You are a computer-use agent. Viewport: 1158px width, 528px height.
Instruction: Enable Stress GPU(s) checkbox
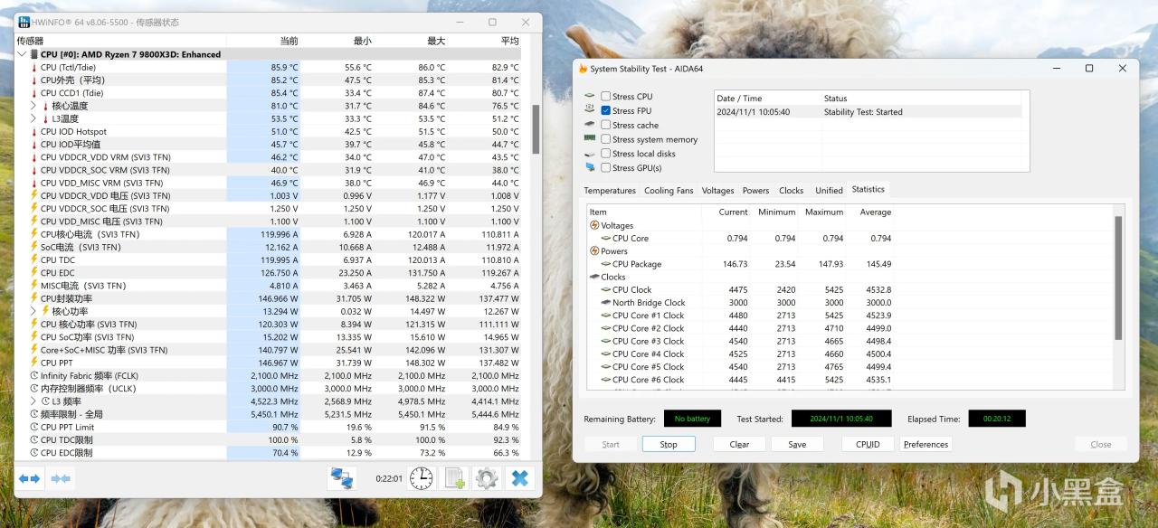[x=605, y=167]
